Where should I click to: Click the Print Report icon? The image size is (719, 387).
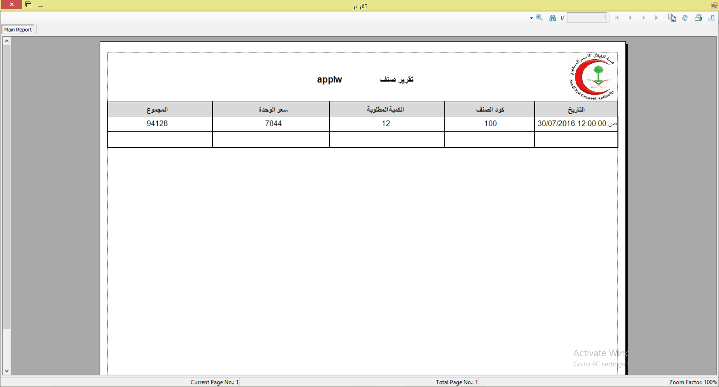(x=698, y=18)
